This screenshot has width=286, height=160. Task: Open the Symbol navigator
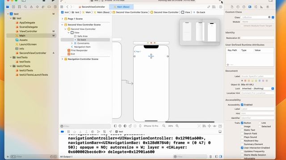pos(19,7)
